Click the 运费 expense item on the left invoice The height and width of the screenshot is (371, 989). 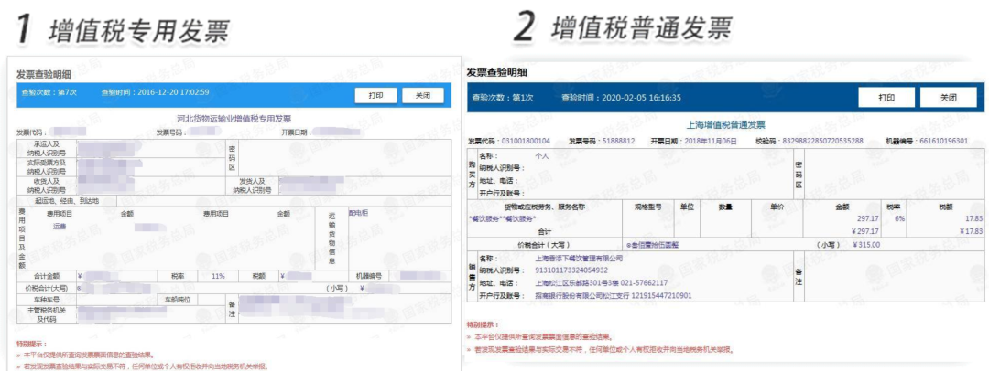click(59, 226)
